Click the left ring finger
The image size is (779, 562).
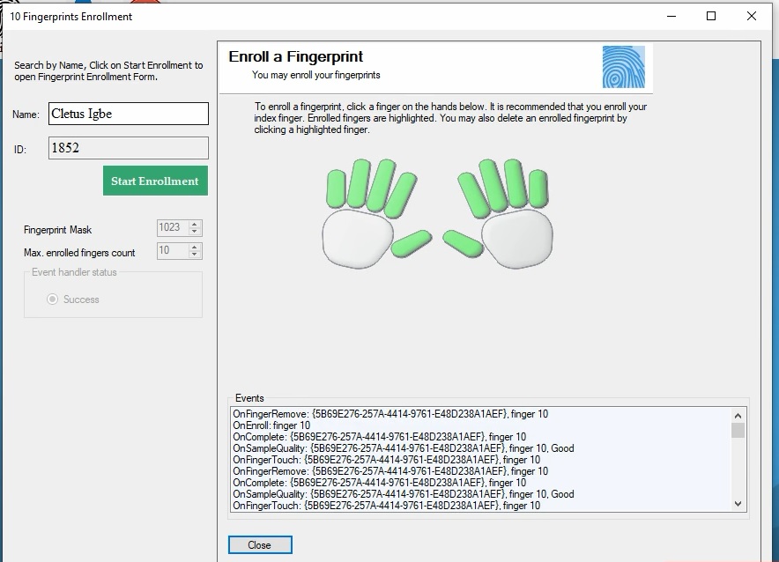(x=358, y=182)
